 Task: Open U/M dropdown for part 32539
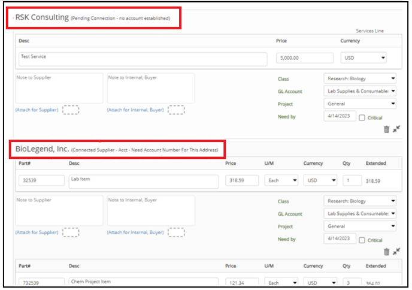click(281, 180)
